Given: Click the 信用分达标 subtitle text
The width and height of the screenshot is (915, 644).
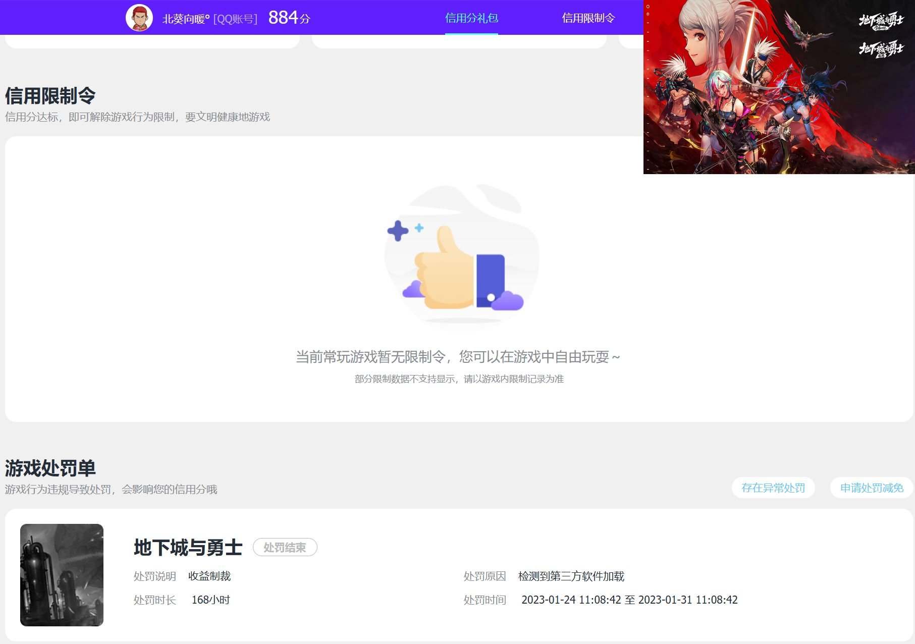Looking at the screenshot, I should click(137, 117).
